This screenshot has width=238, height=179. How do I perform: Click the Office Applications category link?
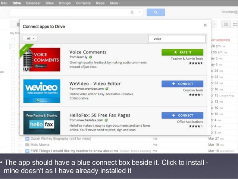coord(190,122)
